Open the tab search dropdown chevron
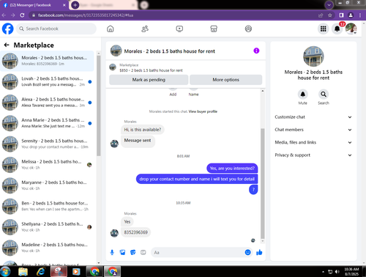This screenshot has width=366, height=277. (329, 5)
